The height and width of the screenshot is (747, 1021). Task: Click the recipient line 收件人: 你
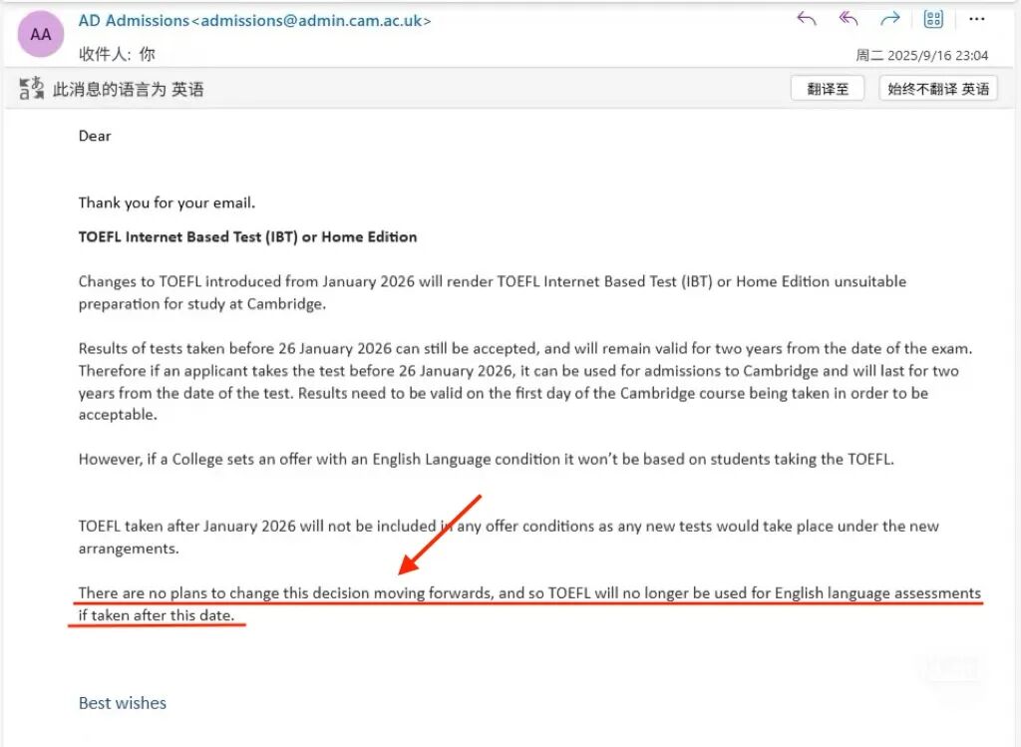coord(117,54)
